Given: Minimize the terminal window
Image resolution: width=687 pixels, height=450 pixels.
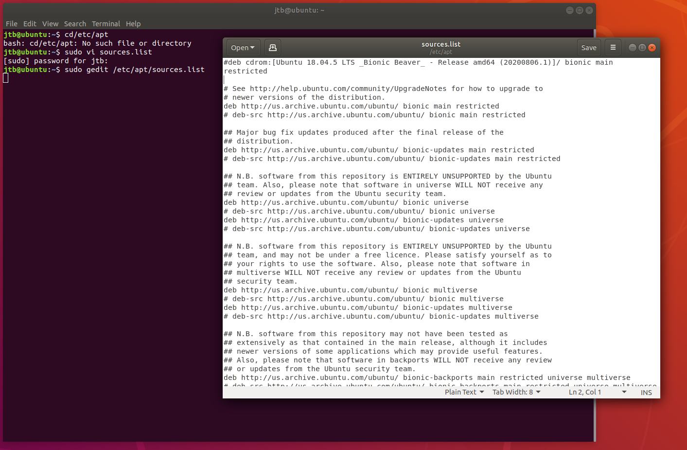Looking at the screenshot, I should [570, 10].
